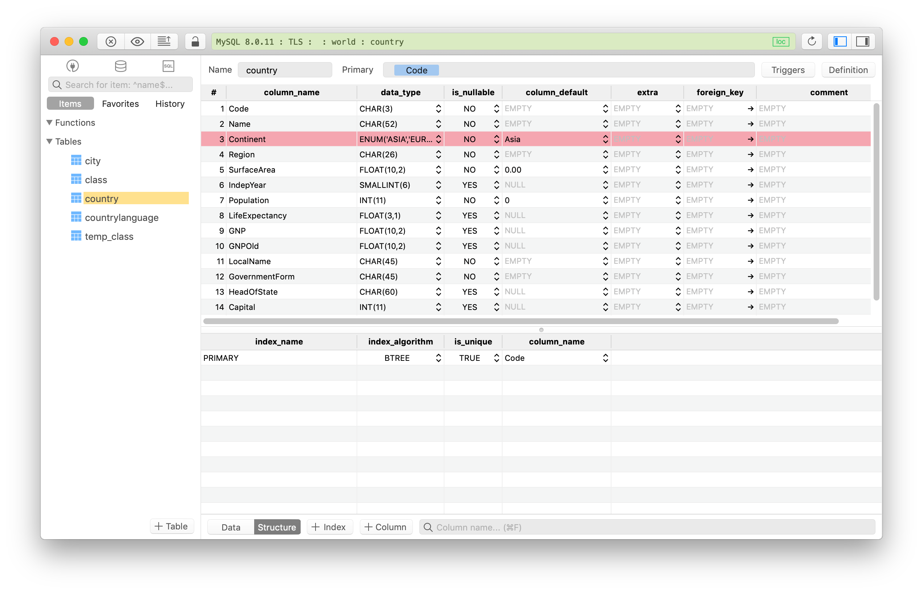
Task: Open the Triggers panel tab
Action: [x=788, y=69]
